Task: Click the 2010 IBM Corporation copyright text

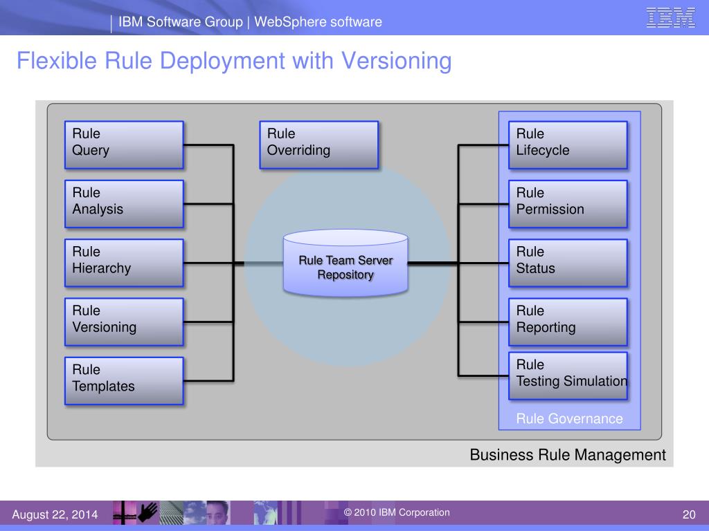Action: [397, 512]
